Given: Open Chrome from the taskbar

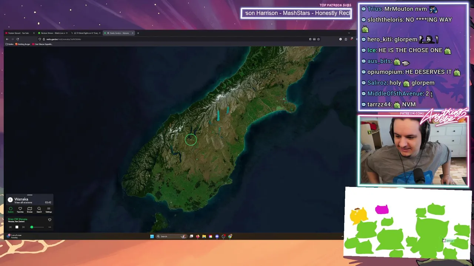Looking at the screenshot, I should pyautogui.click(x=230, y=236).
